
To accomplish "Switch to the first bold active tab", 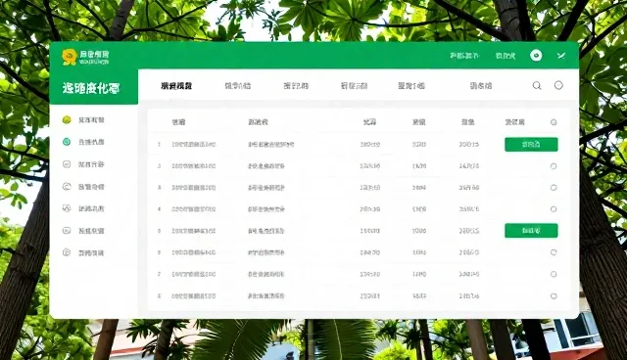I will (176, 86).
